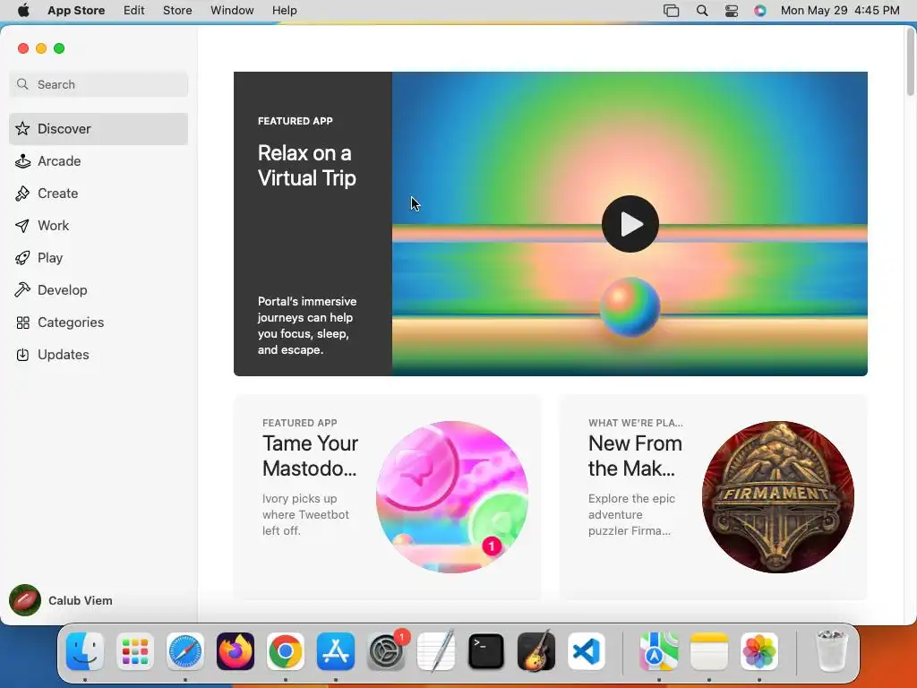Select Arcade in the sidebar
Viewport: 917px width, 688px height.
(99, 161)
